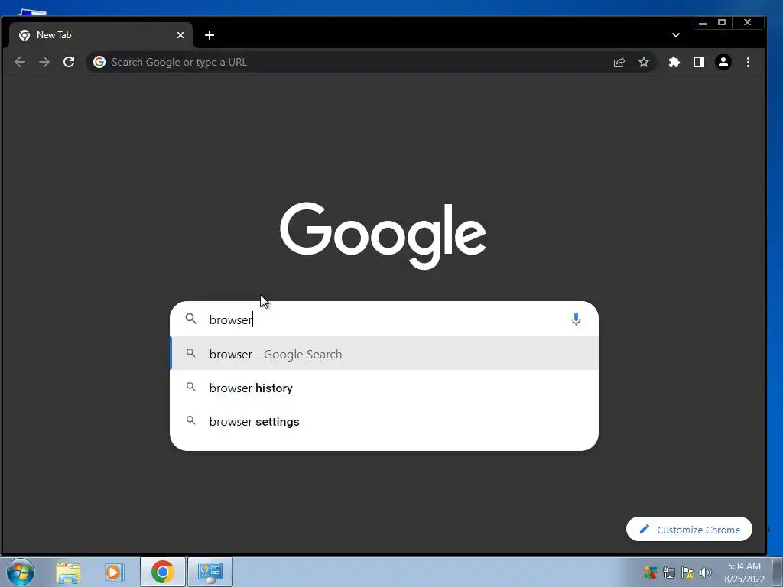Click magnifier icon beside 'browser settings'
The height and width of the screenshot is (587, 783).
(x=190, y=420)
